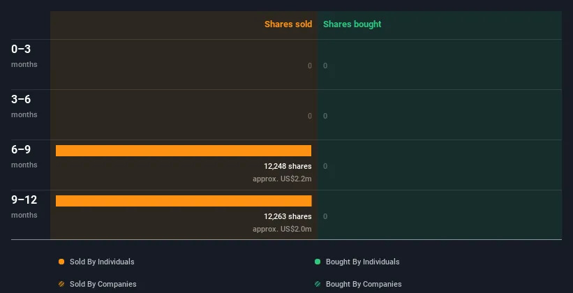Image resolution: width=573 pixels, height=293 pixels.
Task: Select the orange 9–12 months sold bar
Action: (184, 201)
